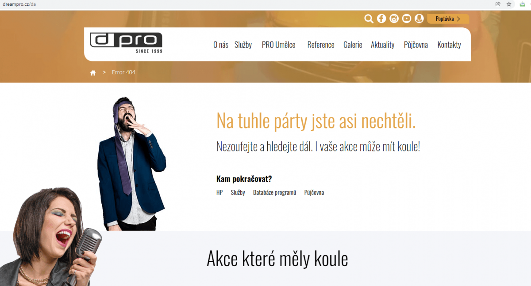Image resolution: width=531 pixels, height=286 pixels.
Task: Bookmark this page with the star icon
Action: [509, 4]
